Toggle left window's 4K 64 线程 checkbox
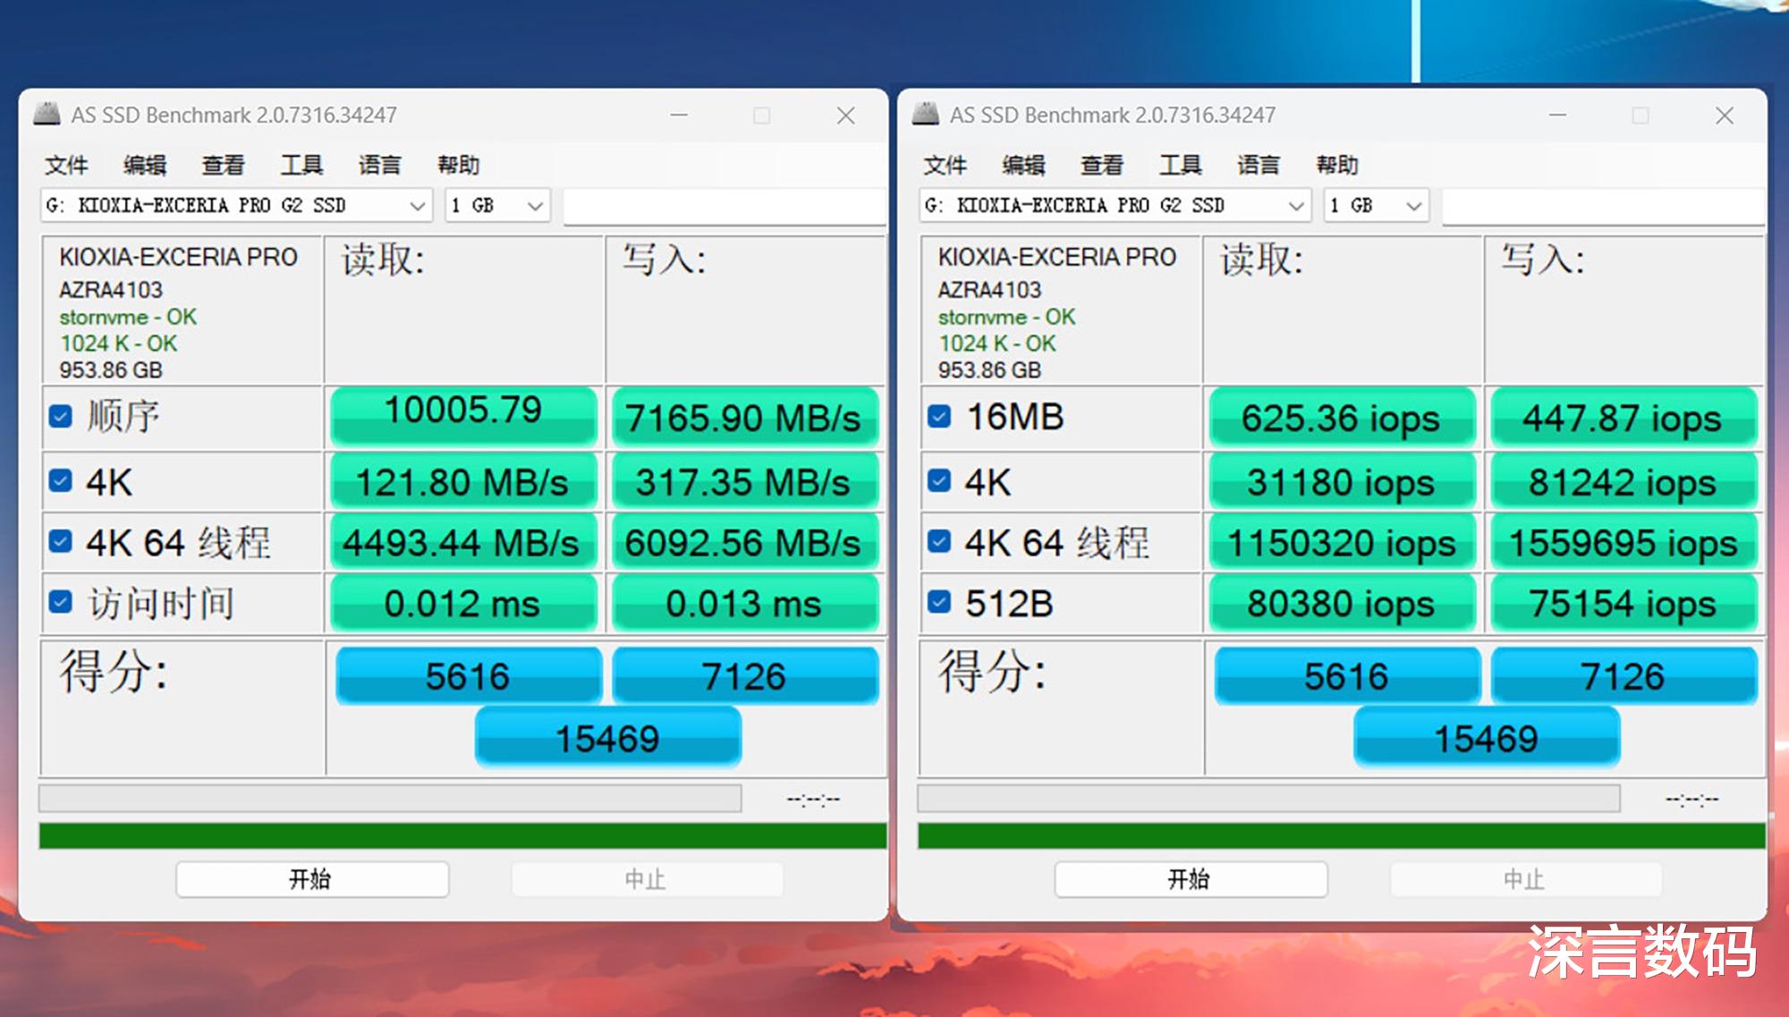The width and height of the screenshot is (1789, 1017). tap(61, 541)
